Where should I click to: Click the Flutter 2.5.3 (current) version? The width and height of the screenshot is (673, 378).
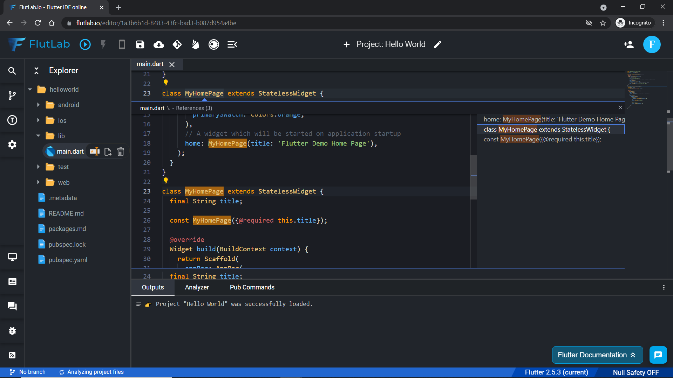[556, 372]
